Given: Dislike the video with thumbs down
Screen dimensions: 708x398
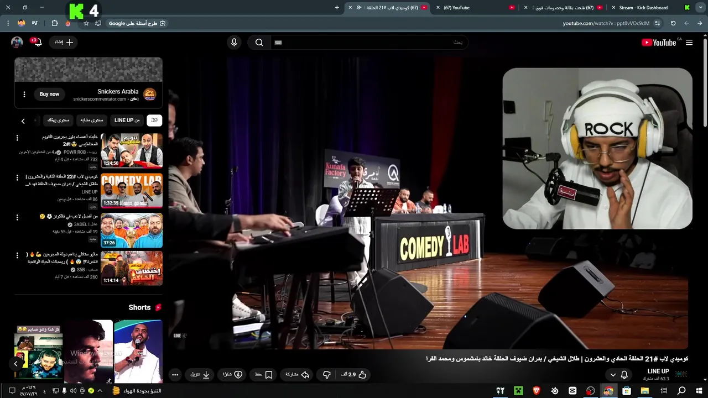Looking at the screenshot, I should point(327,375).
